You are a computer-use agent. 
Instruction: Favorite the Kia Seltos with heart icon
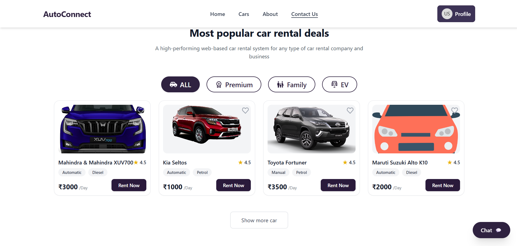click(x=245, y=110)
